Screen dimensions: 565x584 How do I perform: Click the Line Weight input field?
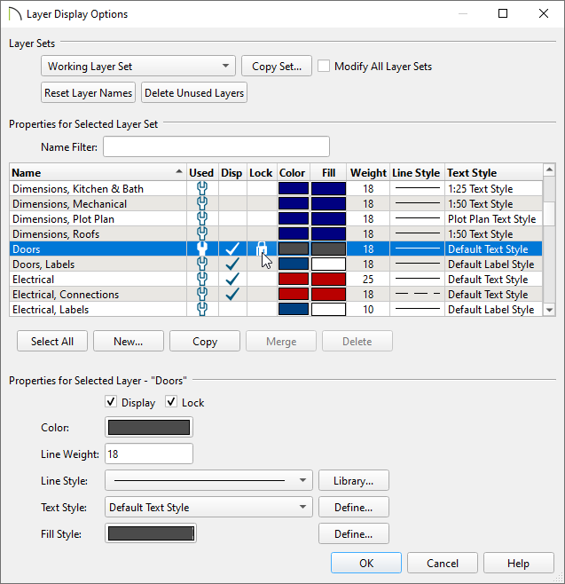149,454
